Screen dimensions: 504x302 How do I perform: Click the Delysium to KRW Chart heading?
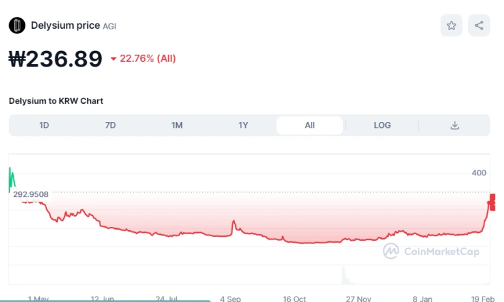pyautogui.click(x=56, y=101)
